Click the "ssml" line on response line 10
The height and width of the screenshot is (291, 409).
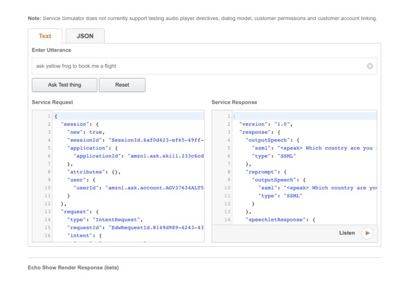pyautogui.click(x=317, y=188)
